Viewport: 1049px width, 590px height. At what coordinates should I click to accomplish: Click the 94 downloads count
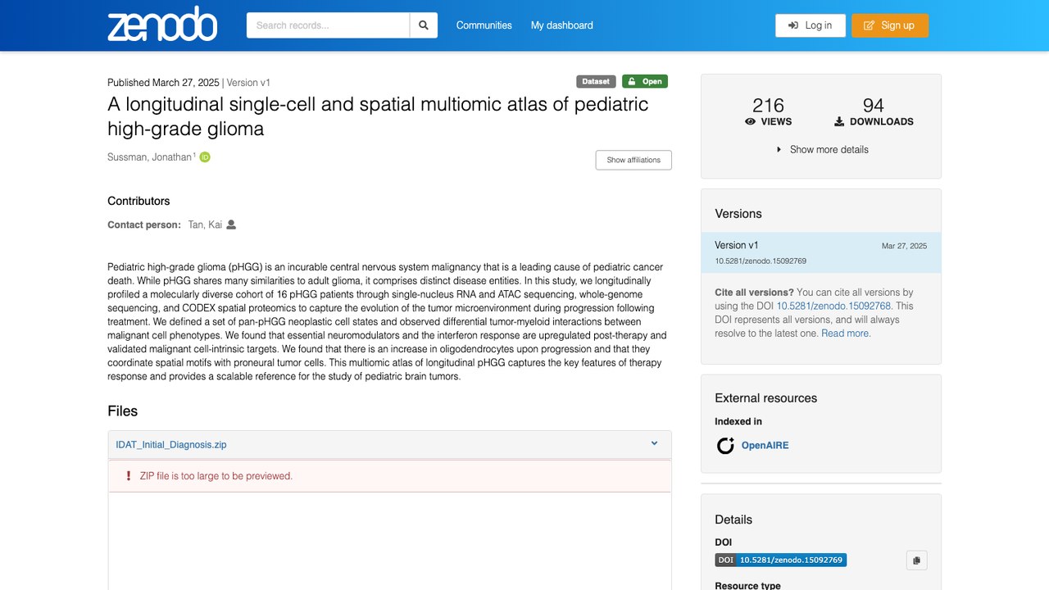coord(874,106)
